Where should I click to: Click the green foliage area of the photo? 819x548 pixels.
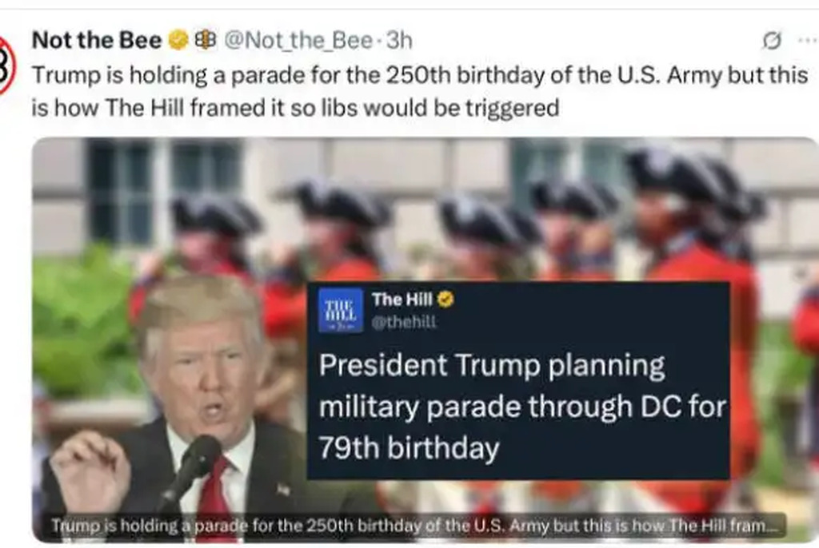tap(83, 324)
